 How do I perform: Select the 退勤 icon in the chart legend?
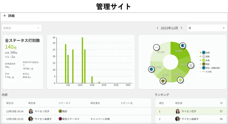204,56
